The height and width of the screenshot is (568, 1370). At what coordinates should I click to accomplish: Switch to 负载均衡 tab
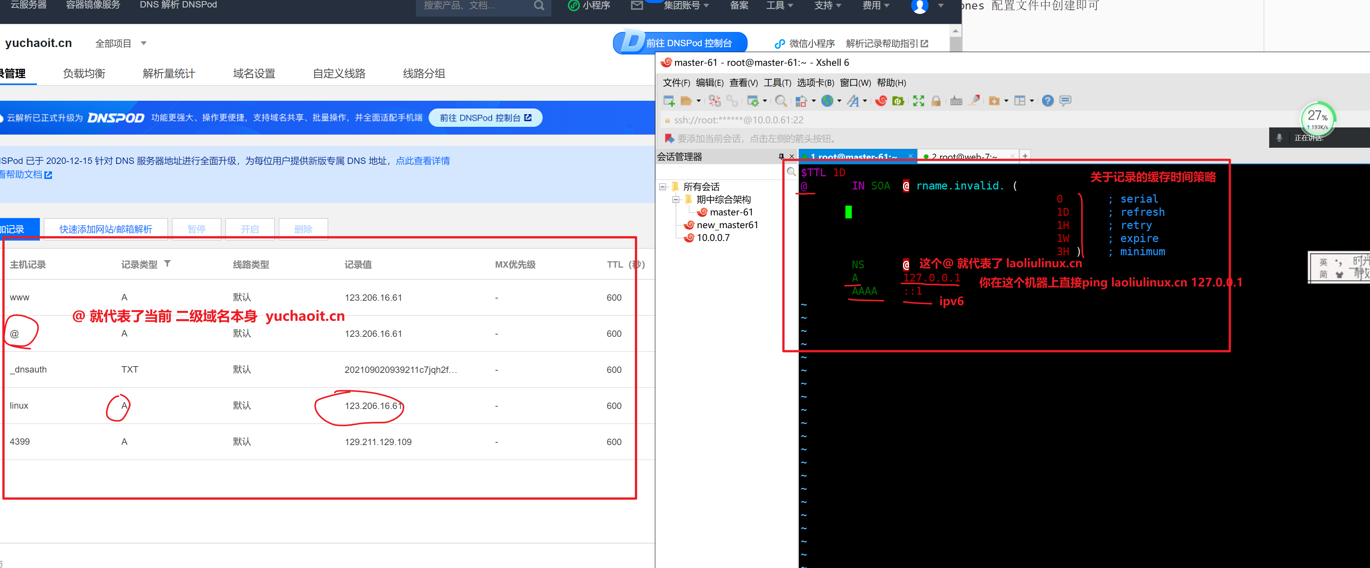click(84, 73)
